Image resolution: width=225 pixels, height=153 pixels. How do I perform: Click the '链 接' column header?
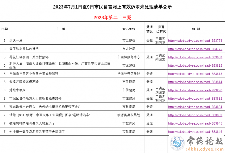[x=196, y=29]
